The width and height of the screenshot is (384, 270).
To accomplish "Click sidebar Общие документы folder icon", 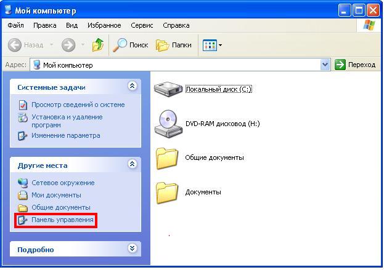I will click(23, 208).
